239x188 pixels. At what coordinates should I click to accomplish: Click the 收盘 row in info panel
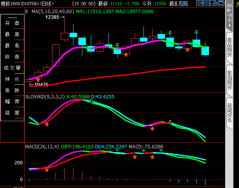[12, 57]
